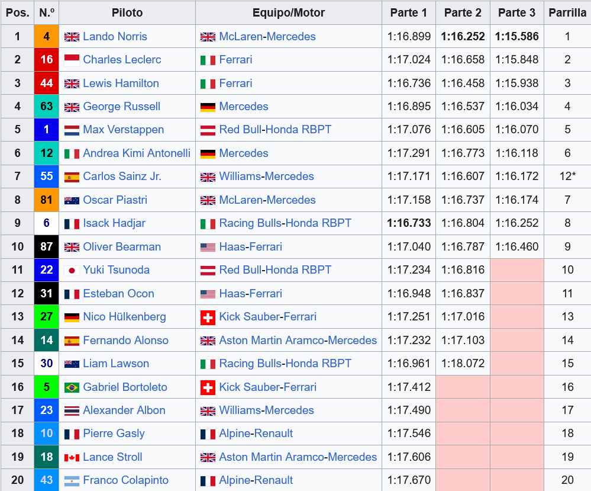This screenshot has height=491, width=591.
Task: Follow the Fernando Alonso link
Action: pos(125,341)
